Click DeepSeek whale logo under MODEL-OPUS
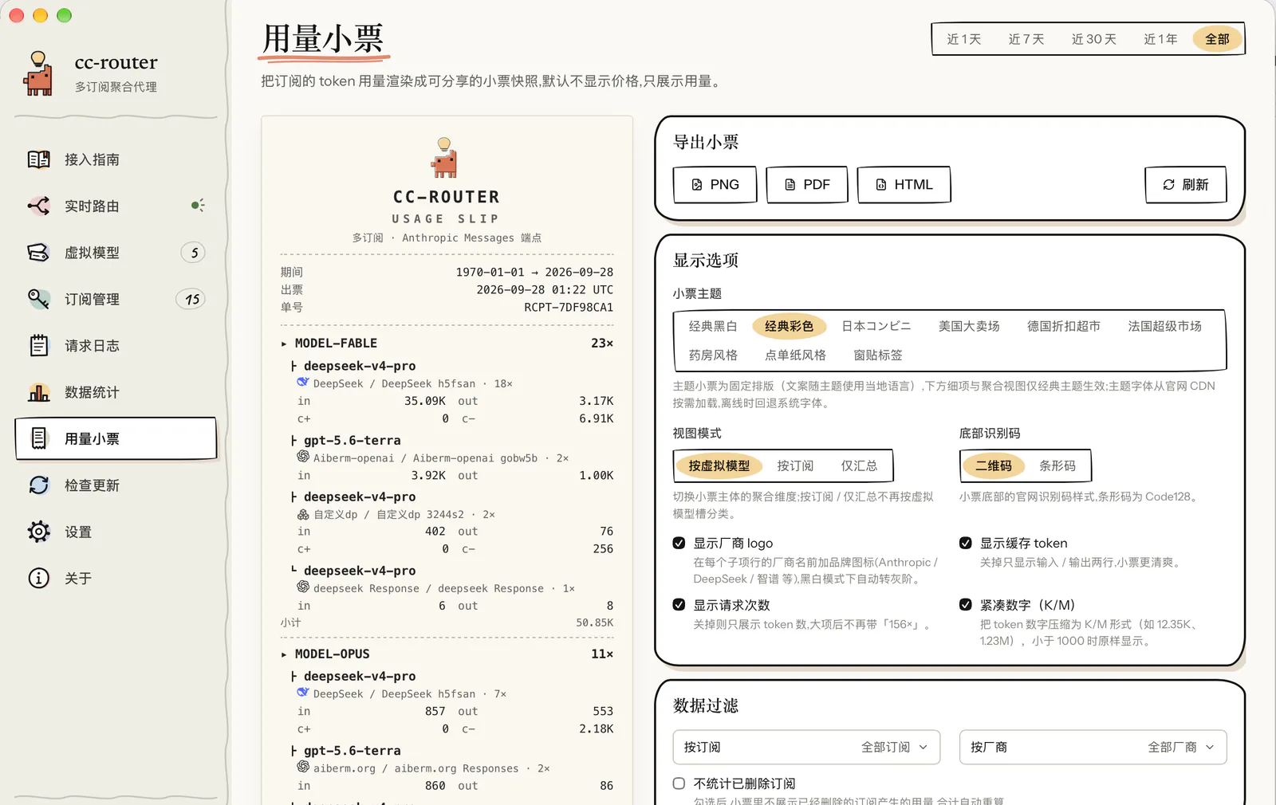This screenshot has height=805, width=1276. (303, 693)
